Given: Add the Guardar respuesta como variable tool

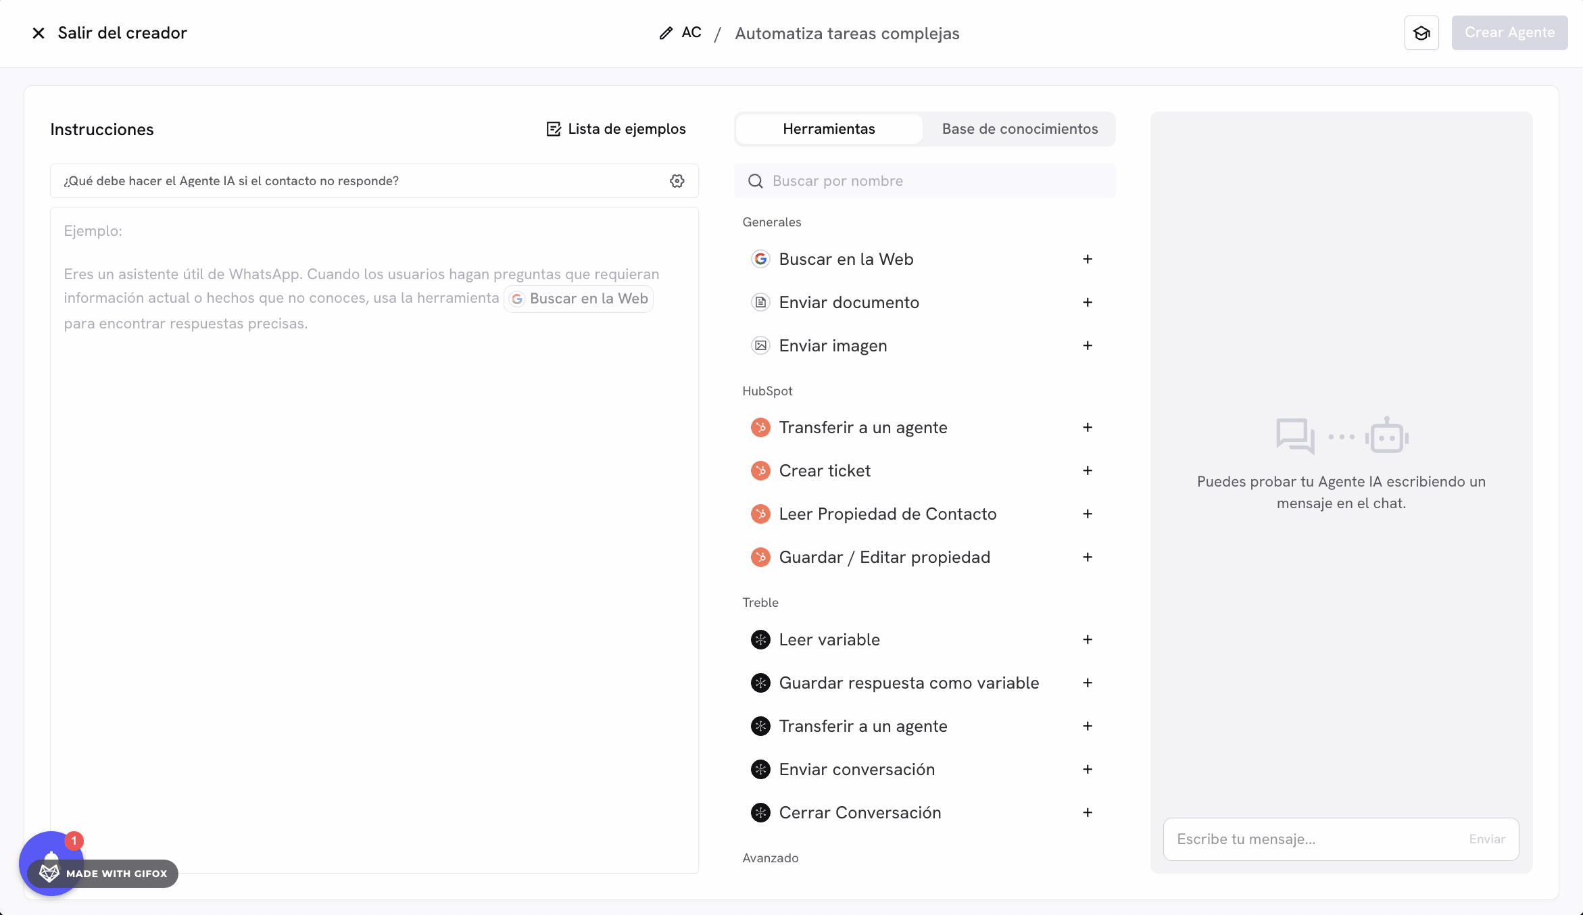Looking at the screenshot, I should [x=1088, y=683].
